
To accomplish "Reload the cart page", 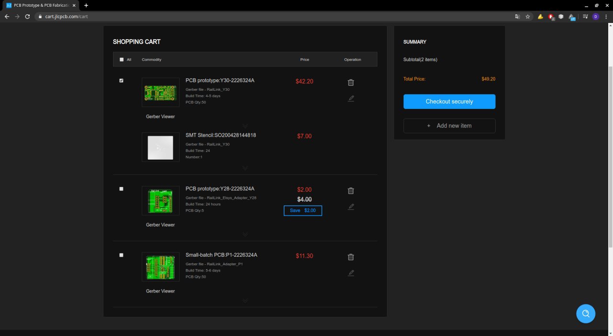I will (x=27, y=16).
